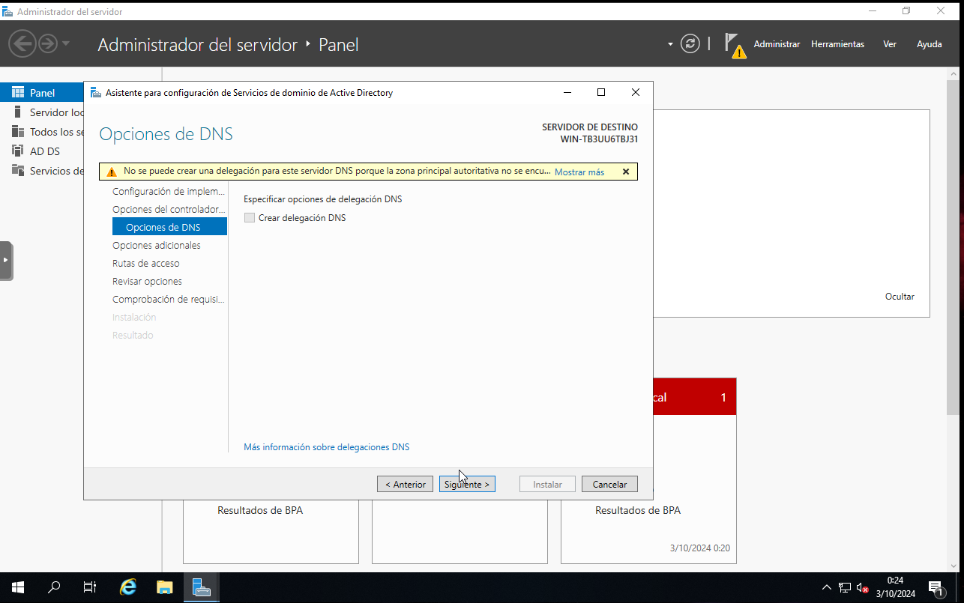
Task: Click the warning triangle icon in banner
Action: [x=112, y=172]
